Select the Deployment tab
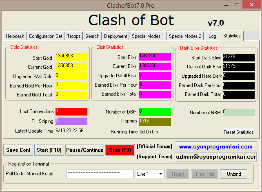Image resolution: width=262 pixels, height=192 pixels. 115,36
